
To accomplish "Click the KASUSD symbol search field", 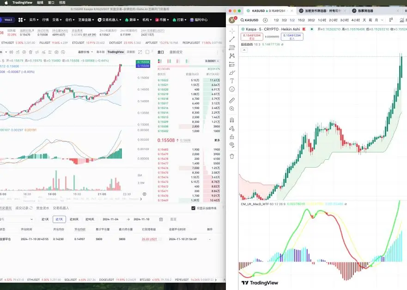I will click(x=250, y=20).
